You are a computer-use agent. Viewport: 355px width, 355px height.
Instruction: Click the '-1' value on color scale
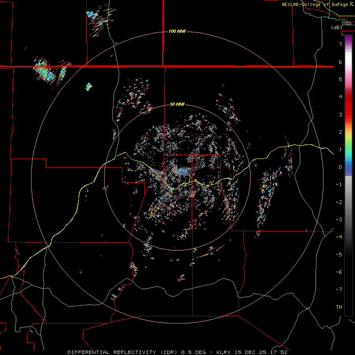click(x=339, y=185)
